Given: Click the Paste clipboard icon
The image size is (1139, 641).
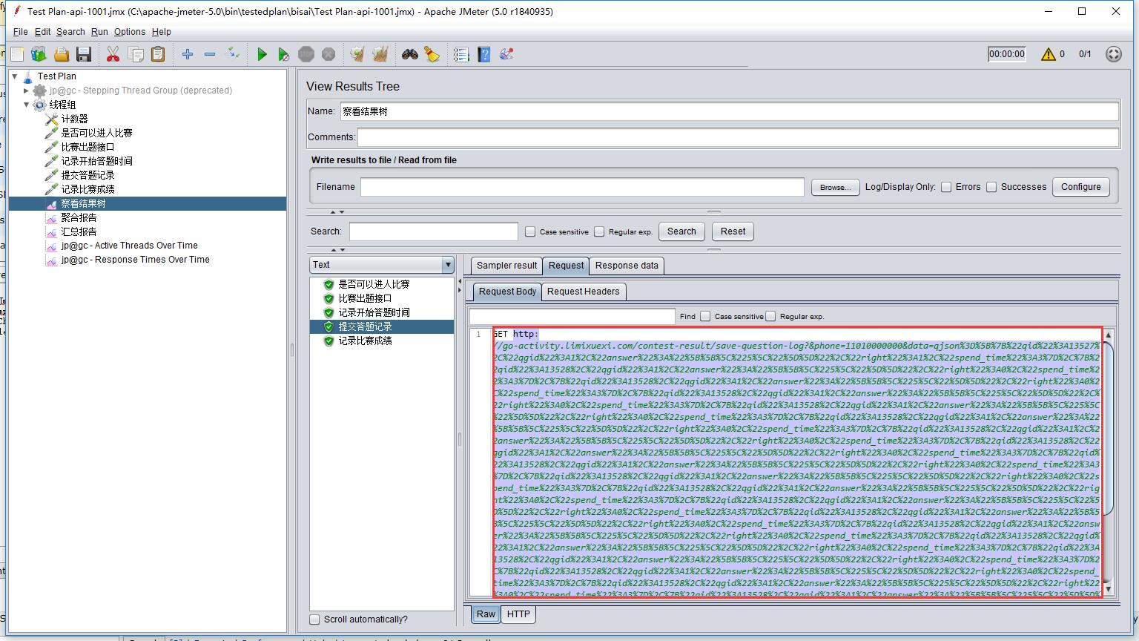Looking at the screenshot, I should click(158, 54).
